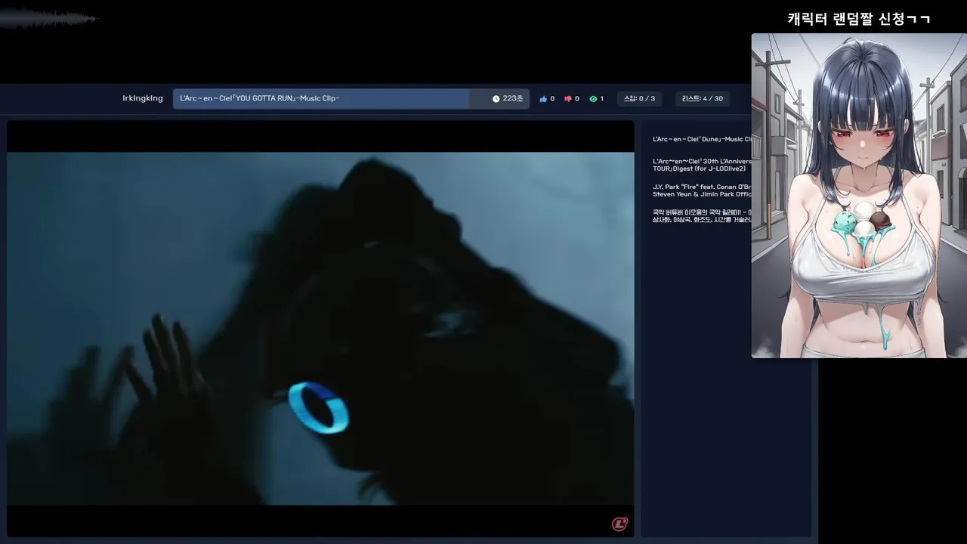
Task: Click the current song title bar YOU GOTTA RUN
Action: point(351,99)
